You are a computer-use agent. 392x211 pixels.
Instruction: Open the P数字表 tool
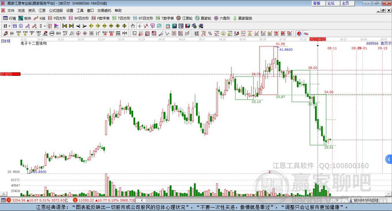[x=101, y=18]
